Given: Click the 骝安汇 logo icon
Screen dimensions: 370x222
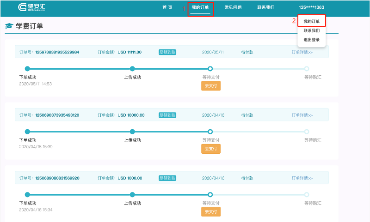Looking at the screenshot, I should (22, 7).
